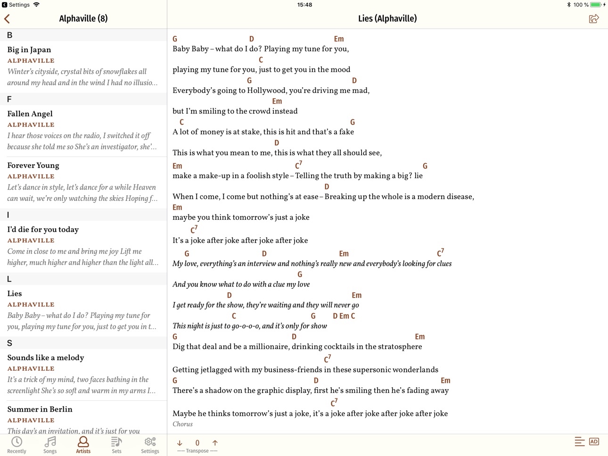Click the transpose value 0

[x=197, y=443]
